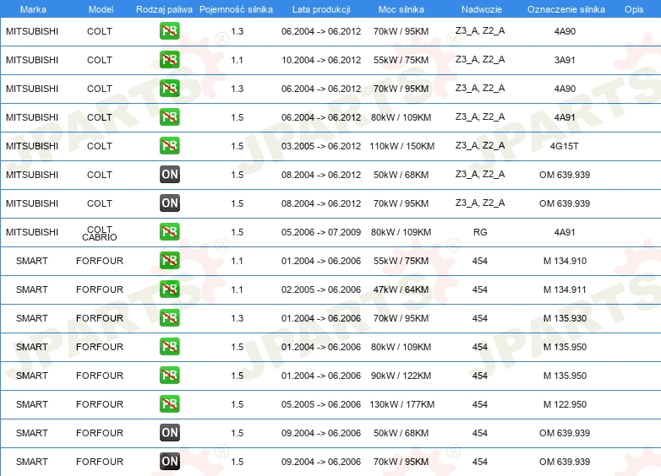
Task: Select the ON diesel icon for Colt 50kW / 68KM
Action: (x=169, y=174)
